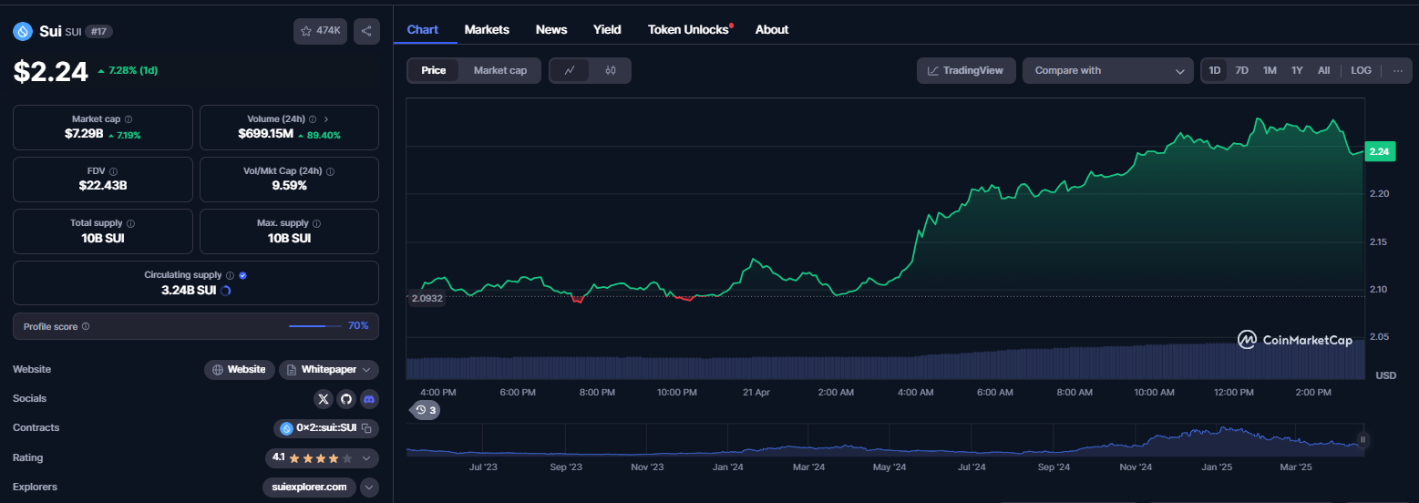Click the Total supply info icon
Viewport: 1419px width, 503px height.
point(131,223)
